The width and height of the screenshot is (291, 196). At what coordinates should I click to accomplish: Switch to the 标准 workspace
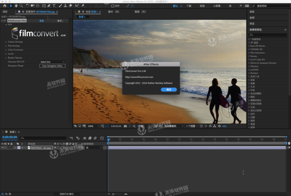(x=202, y=6)
